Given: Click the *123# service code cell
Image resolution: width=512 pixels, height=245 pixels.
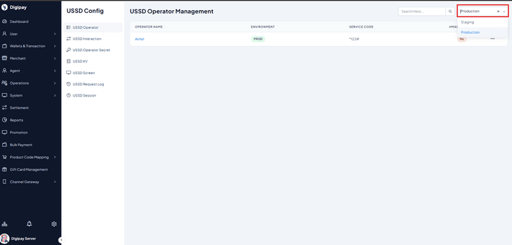Looking at the screenshot, I should point(354,39).
